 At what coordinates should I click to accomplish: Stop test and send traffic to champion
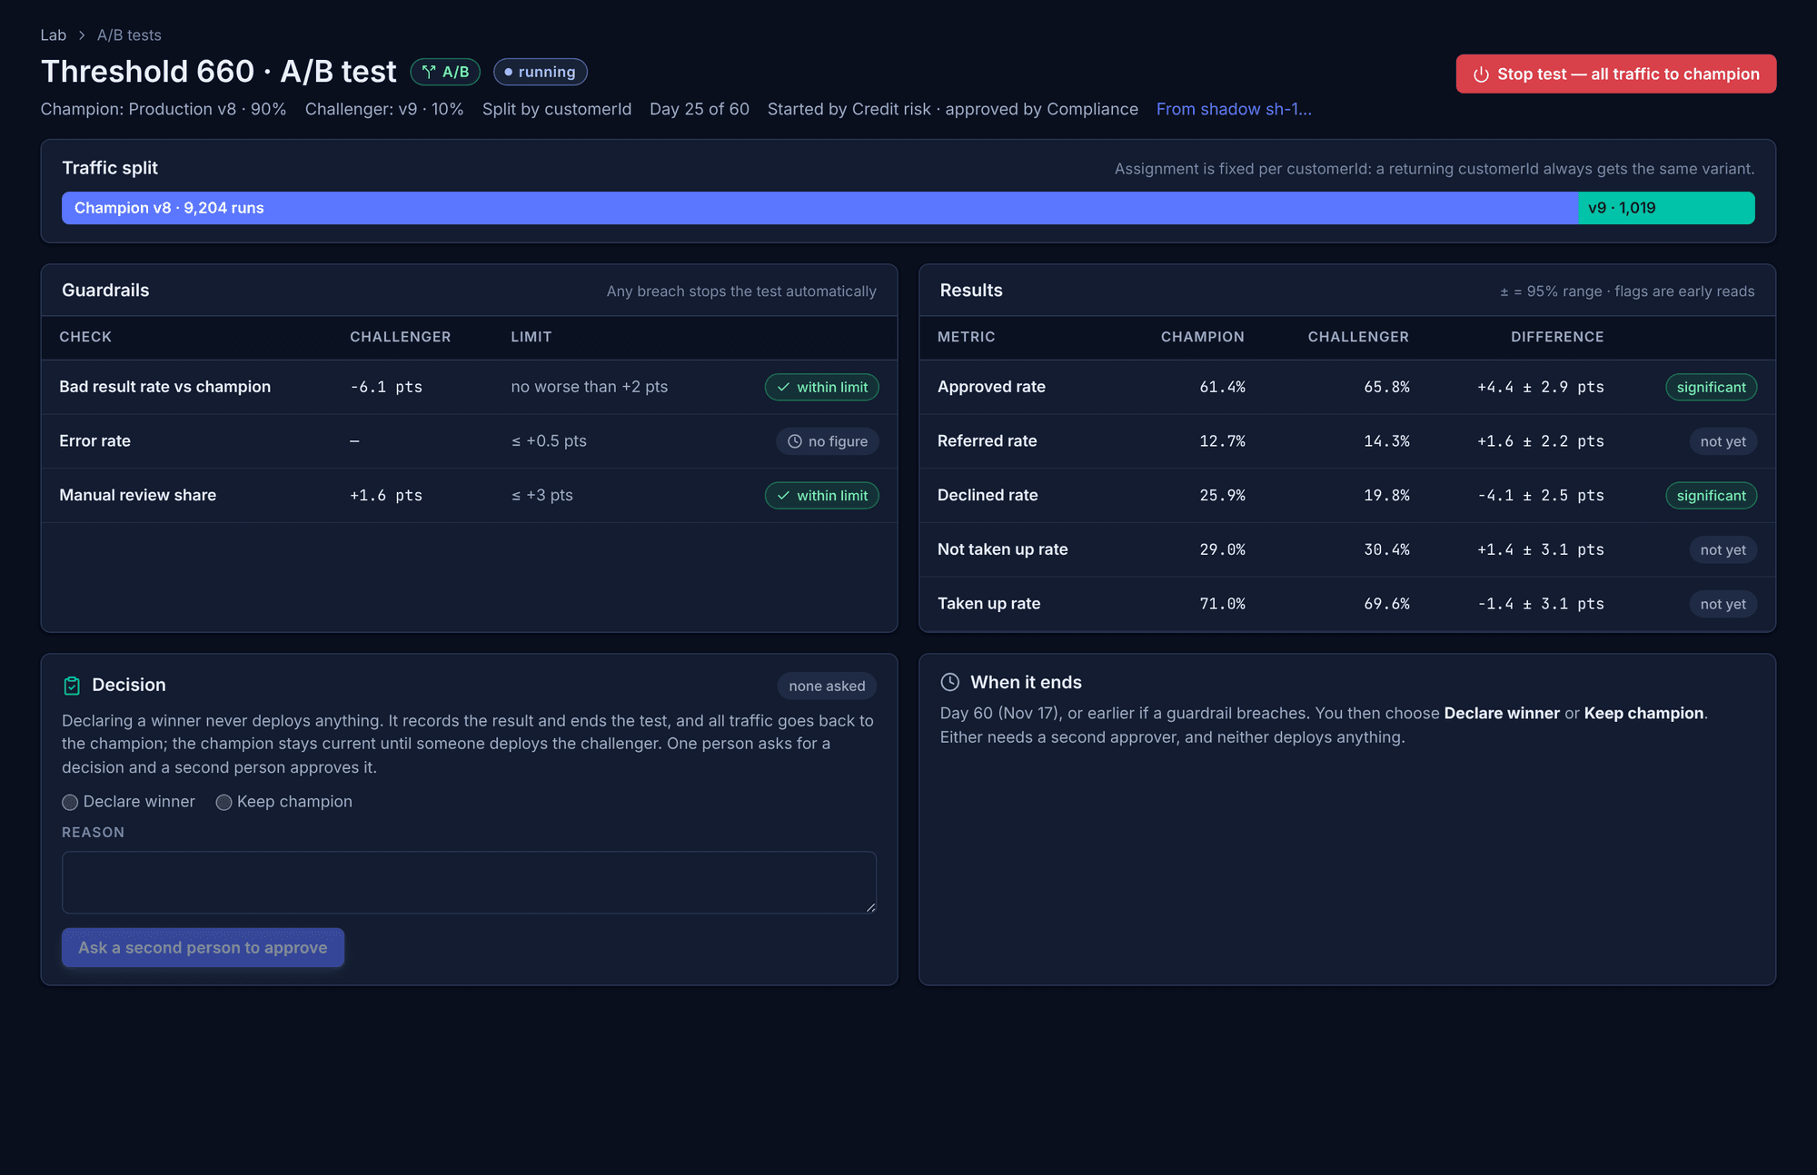click(x=1616, y=74)
